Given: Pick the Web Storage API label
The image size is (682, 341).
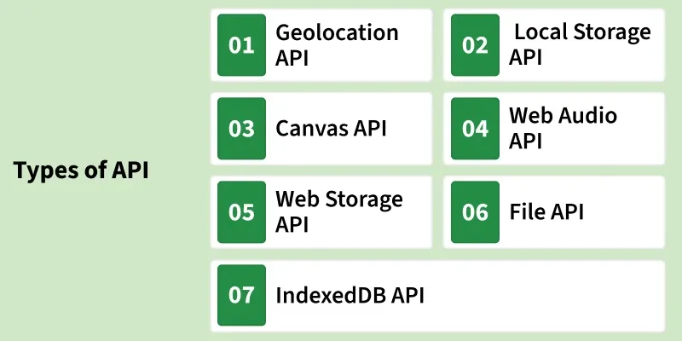Looking at the screenshot, I should (338, 211).
